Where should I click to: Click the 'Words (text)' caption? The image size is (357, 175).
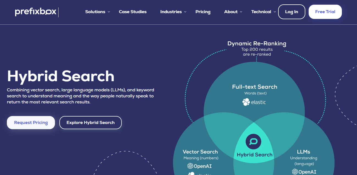[x=255, y=93]
